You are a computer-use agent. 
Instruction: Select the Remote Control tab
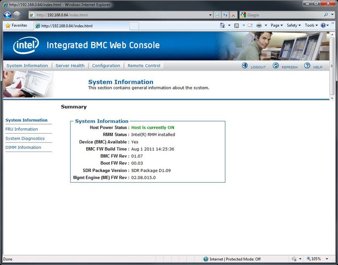tap(144, 66)
